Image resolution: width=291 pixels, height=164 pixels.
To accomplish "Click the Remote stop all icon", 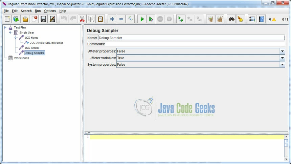I will click(x=190, y=19).
